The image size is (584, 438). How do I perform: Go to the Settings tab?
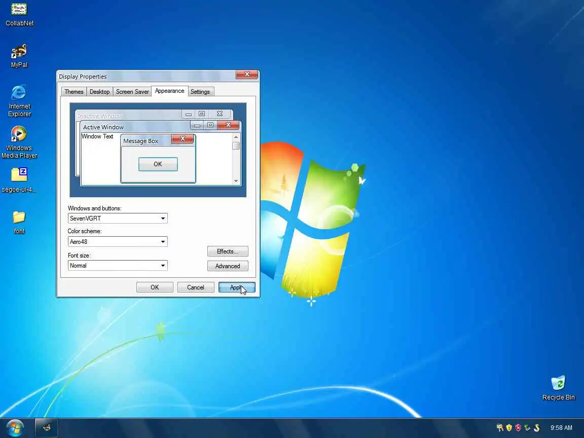200,92
